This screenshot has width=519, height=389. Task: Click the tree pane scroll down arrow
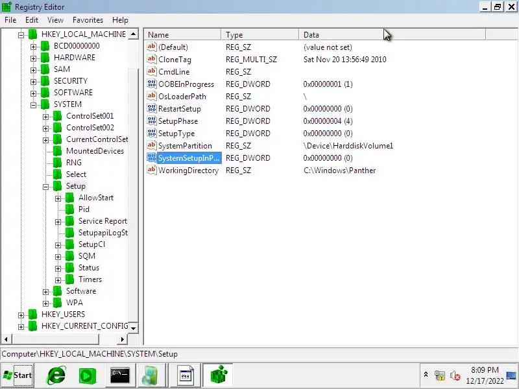[134, 328]
